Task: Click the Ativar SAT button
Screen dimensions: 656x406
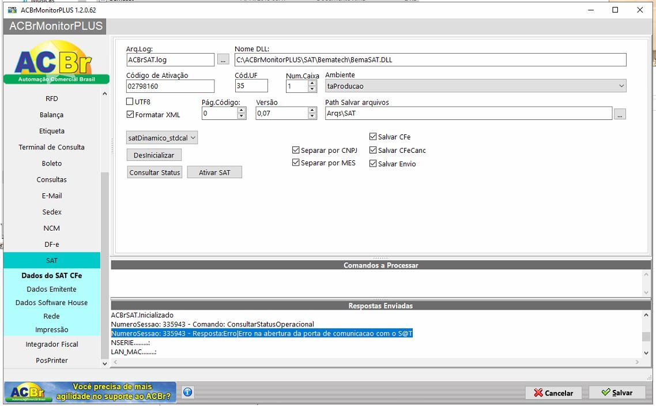Action: [x=214, y=172]
